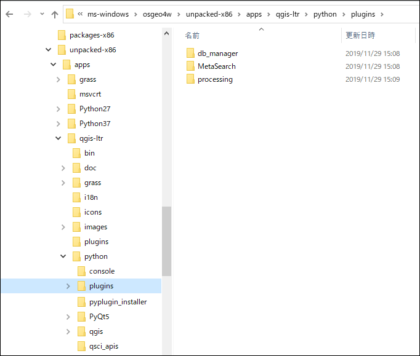Click the Back navigation arrow

[x=9, y=14]
